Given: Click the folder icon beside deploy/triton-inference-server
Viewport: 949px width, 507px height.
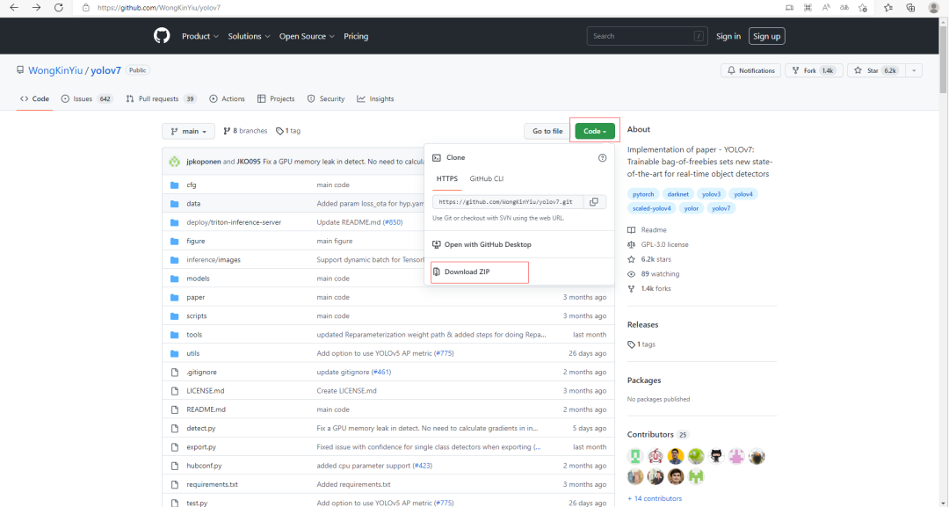Looking at the screenshot, I should pos(175,222).
